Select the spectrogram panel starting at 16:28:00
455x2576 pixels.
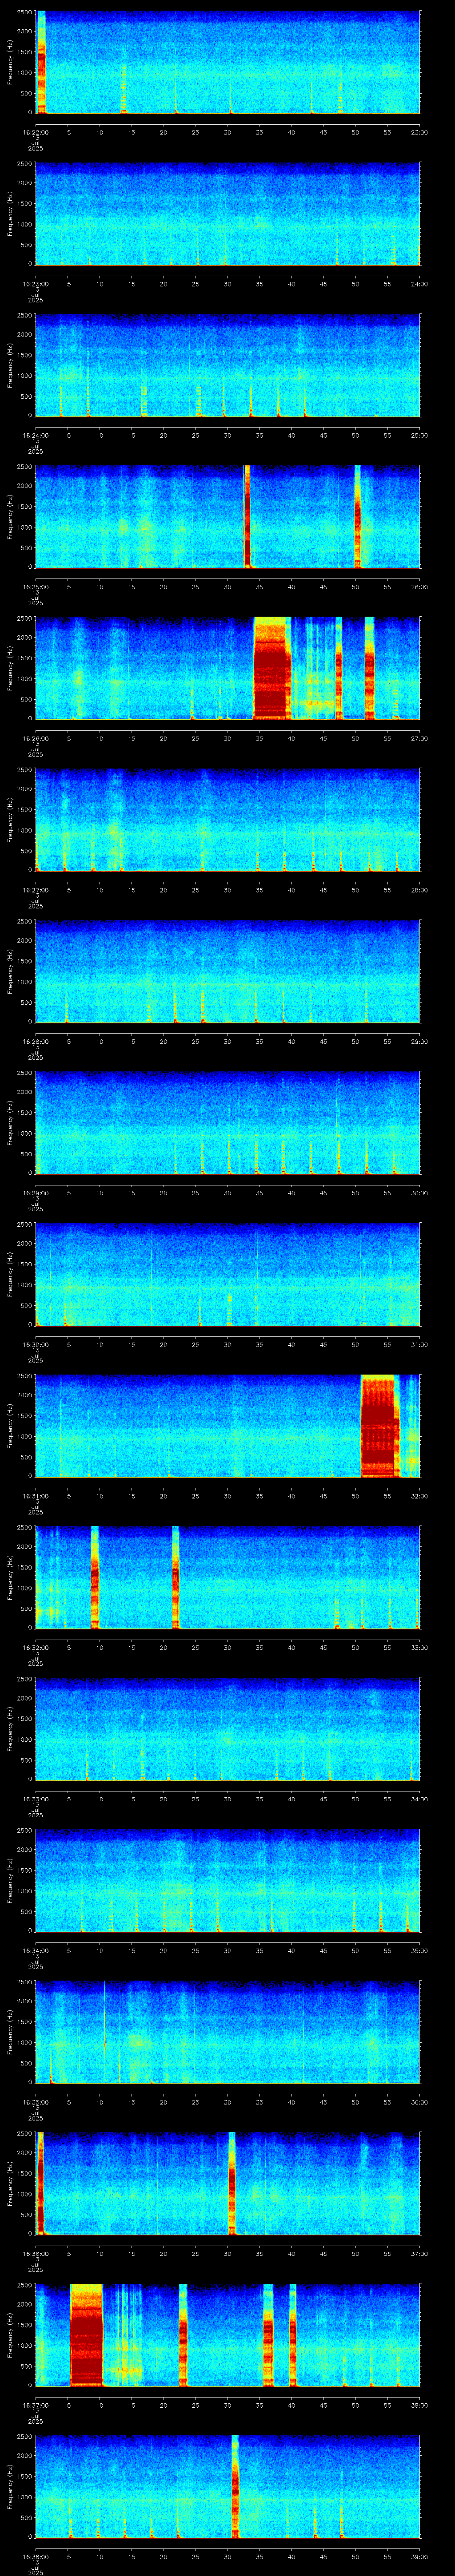pos(228,972)
